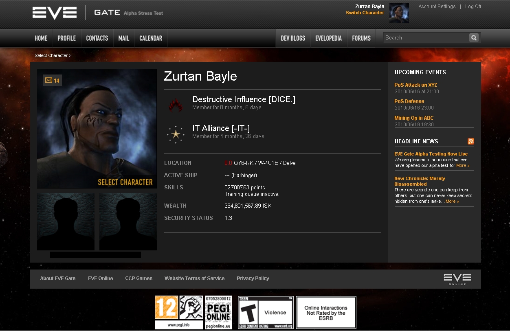Click the PEGI Online badge

point(218,312)
